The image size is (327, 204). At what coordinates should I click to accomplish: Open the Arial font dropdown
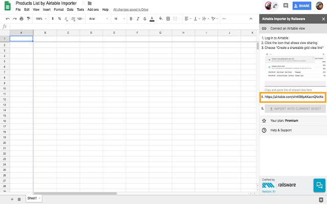[x=99, y=19]
